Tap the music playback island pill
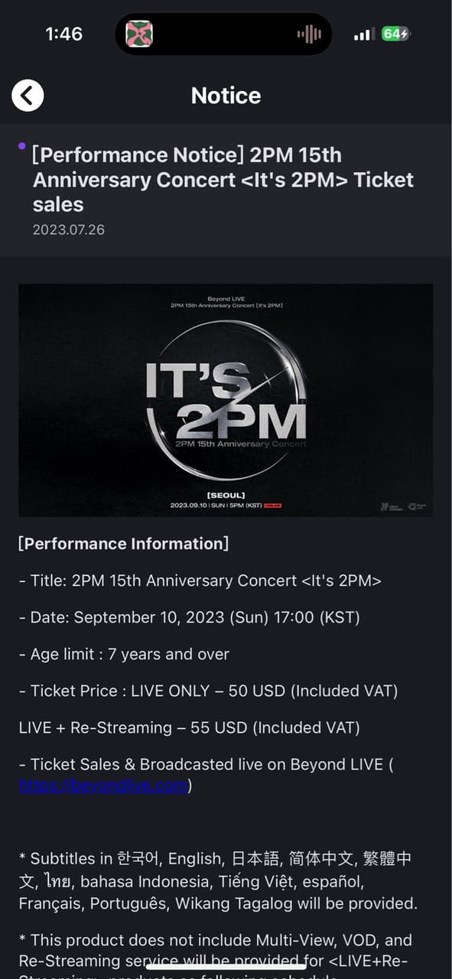Viewport: 452px width, 979px height. [x=223, y=34]
